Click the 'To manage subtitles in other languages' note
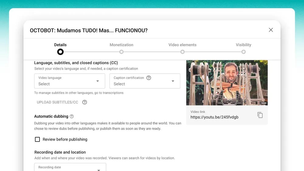 (x=79, y=93)
